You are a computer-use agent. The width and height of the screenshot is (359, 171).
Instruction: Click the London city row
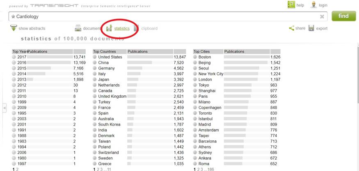click(x=237, y=79)
